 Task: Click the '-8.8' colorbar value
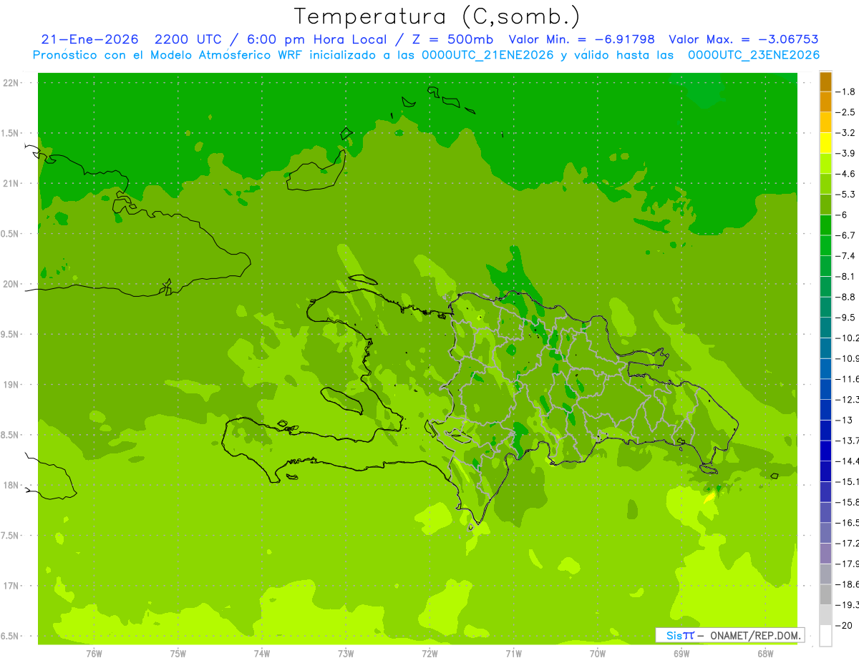(x=845, y=297)
